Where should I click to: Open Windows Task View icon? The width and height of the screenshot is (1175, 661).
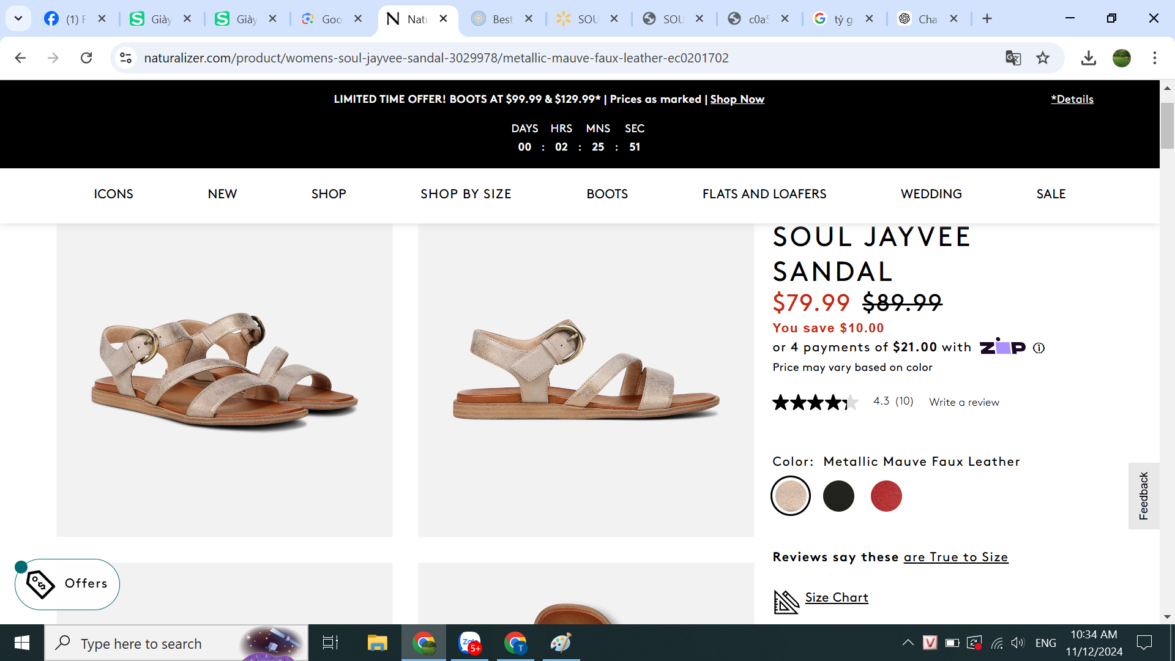(x=330, y=643)
